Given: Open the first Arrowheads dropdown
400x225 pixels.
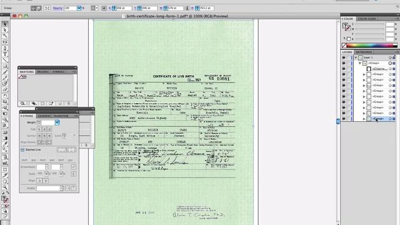Looking at the screenshot, I should tap(47, 167).
